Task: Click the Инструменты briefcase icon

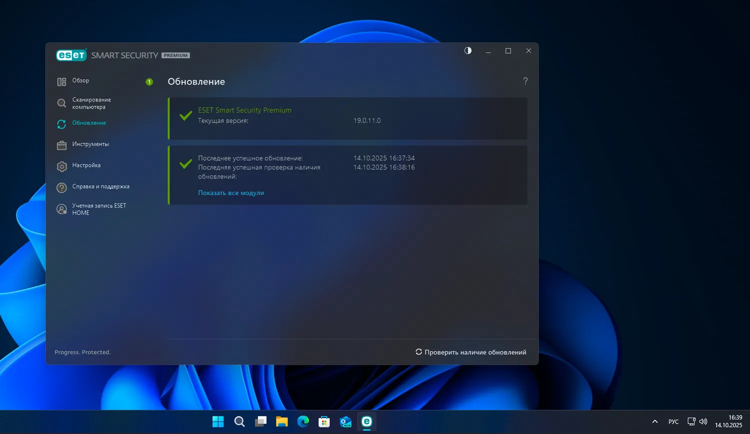Action: click(x=61, y=145)
